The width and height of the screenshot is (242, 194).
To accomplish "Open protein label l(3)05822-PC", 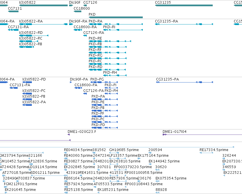I will pos(34,90).
